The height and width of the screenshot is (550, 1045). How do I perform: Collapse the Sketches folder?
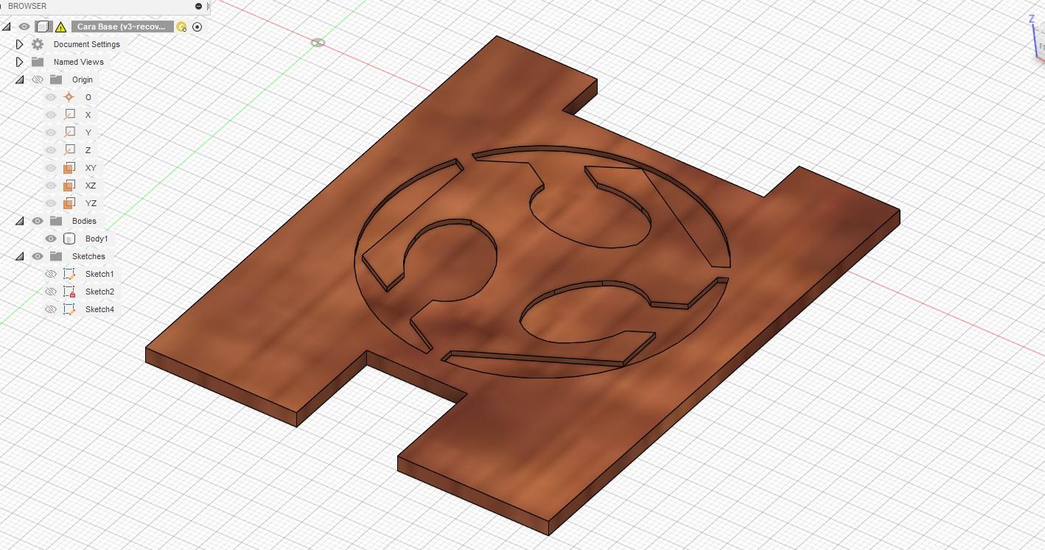20,256
